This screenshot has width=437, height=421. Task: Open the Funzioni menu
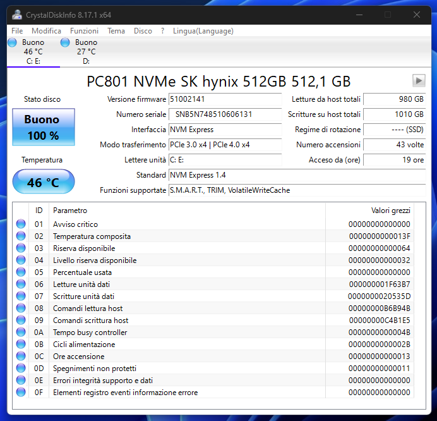tap(84, 31)
